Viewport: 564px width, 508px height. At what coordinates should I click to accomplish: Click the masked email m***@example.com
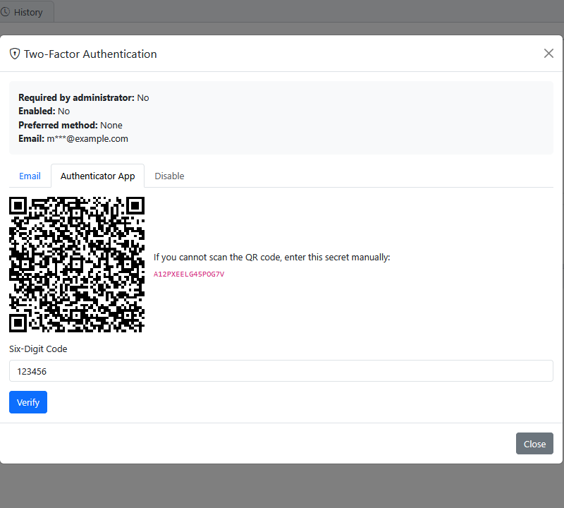click(x=87, y=138)
